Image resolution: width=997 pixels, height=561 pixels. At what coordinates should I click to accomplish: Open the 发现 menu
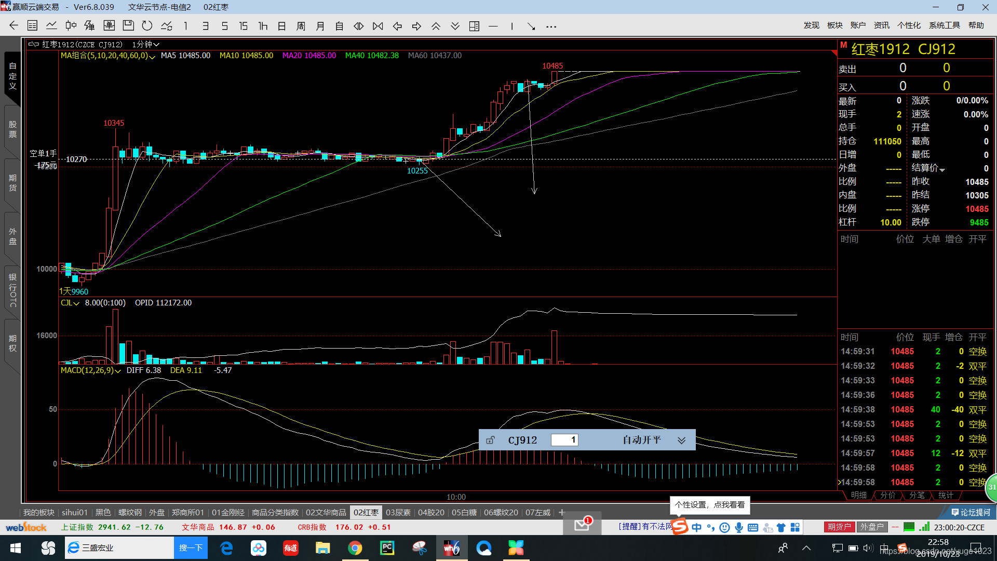[x=811, y=25]
